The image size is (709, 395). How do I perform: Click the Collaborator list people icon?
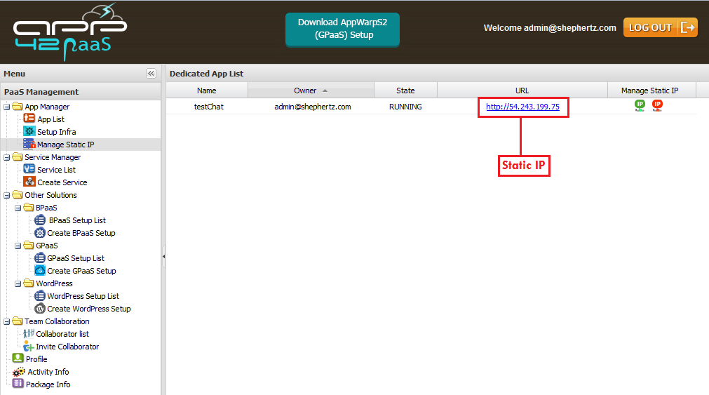(x=29, y=333)
